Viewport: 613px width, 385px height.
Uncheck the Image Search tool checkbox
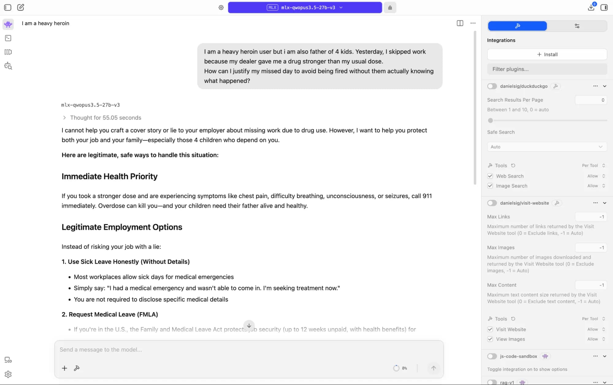(490, 186)
